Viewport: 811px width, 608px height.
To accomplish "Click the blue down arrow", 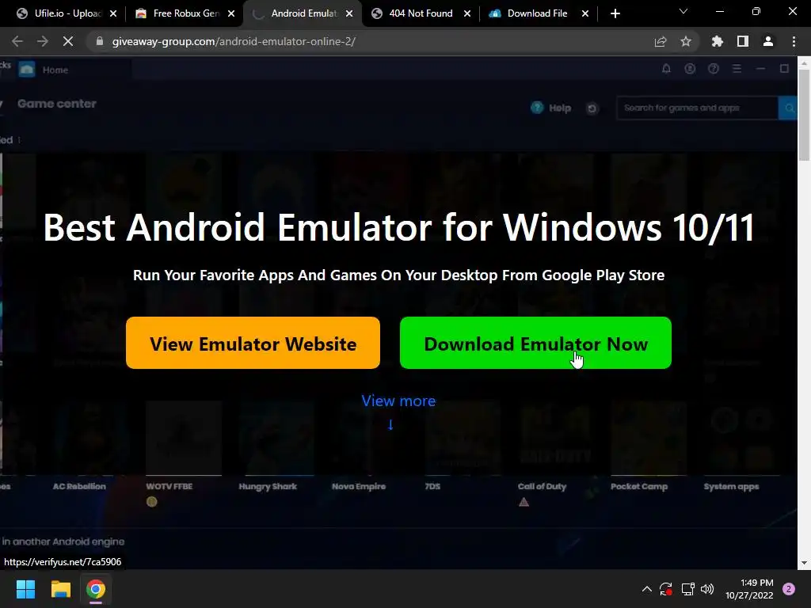I will pyautogui.click(x=390, y=424).
